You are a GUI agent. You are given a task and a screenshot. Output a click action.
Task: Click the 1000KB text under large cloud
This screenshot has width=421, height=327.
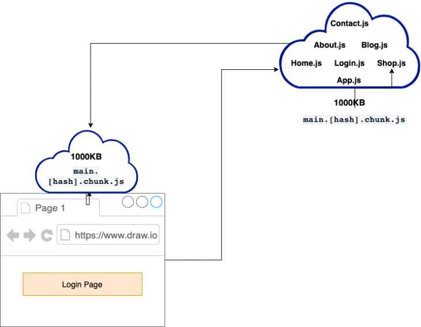(x=349, y=103)
